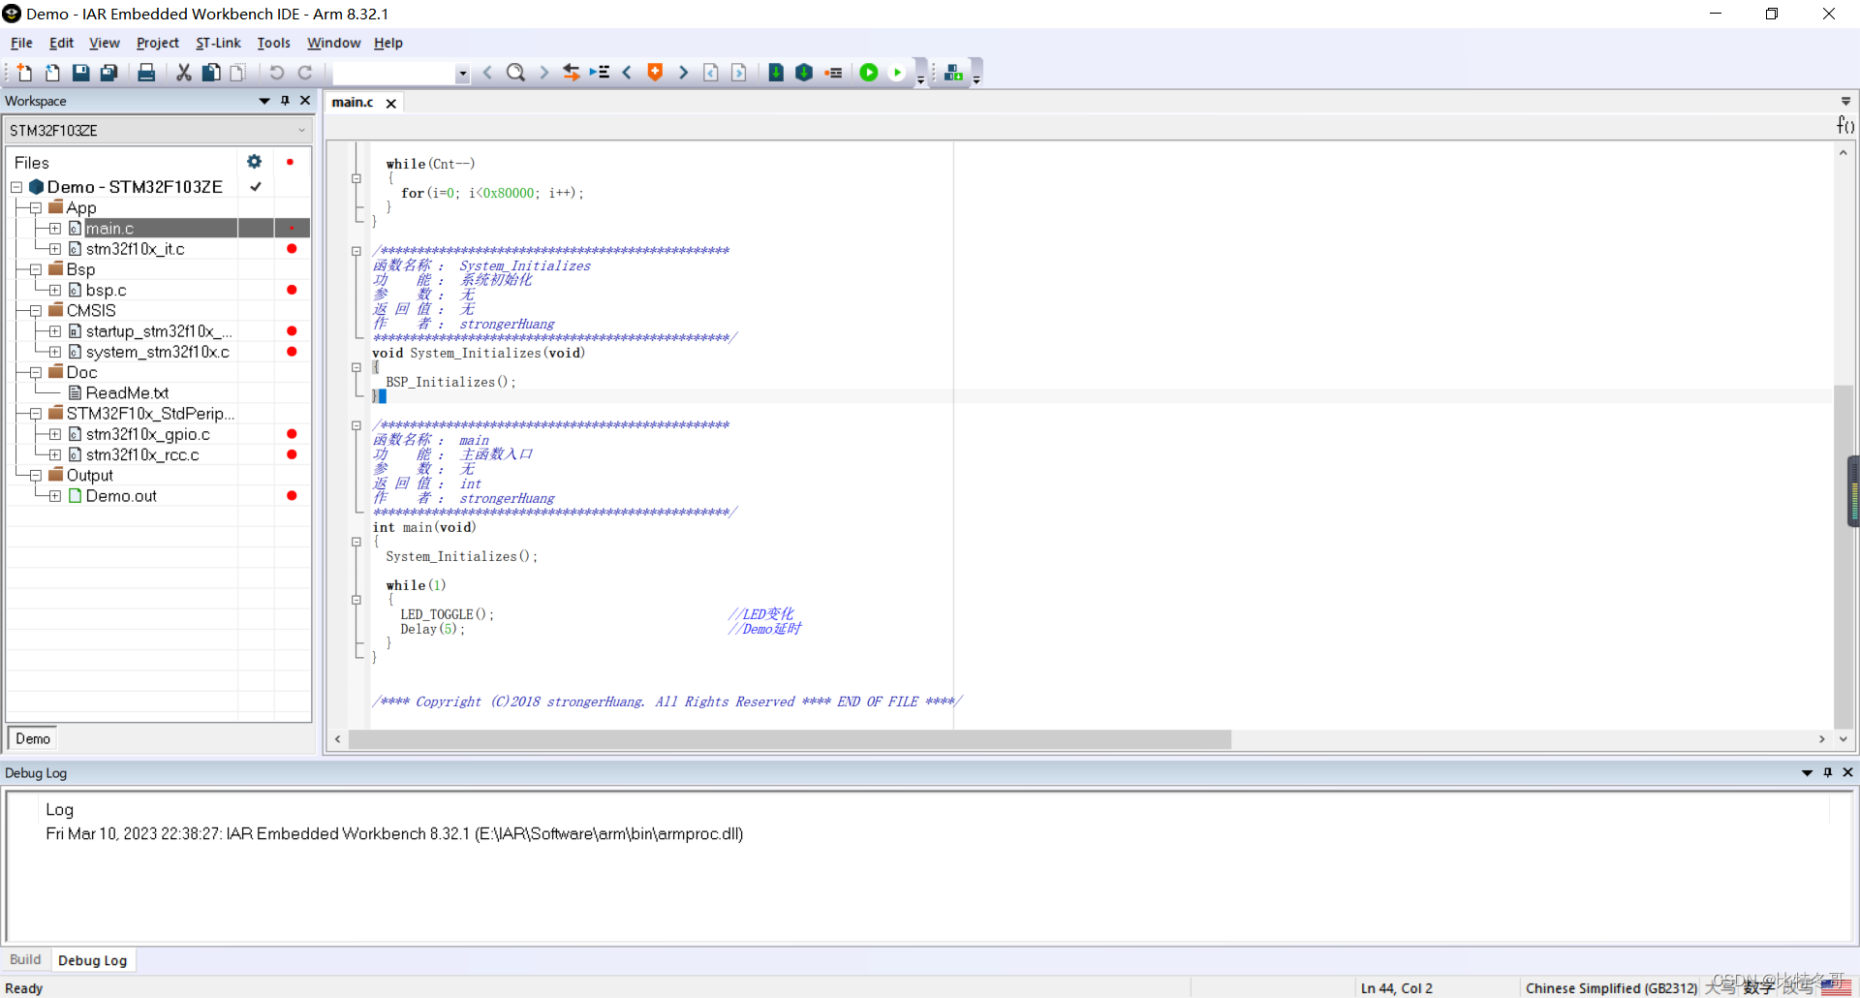
Task: Navigate forward in the editor history
Action: pos(739,73)
